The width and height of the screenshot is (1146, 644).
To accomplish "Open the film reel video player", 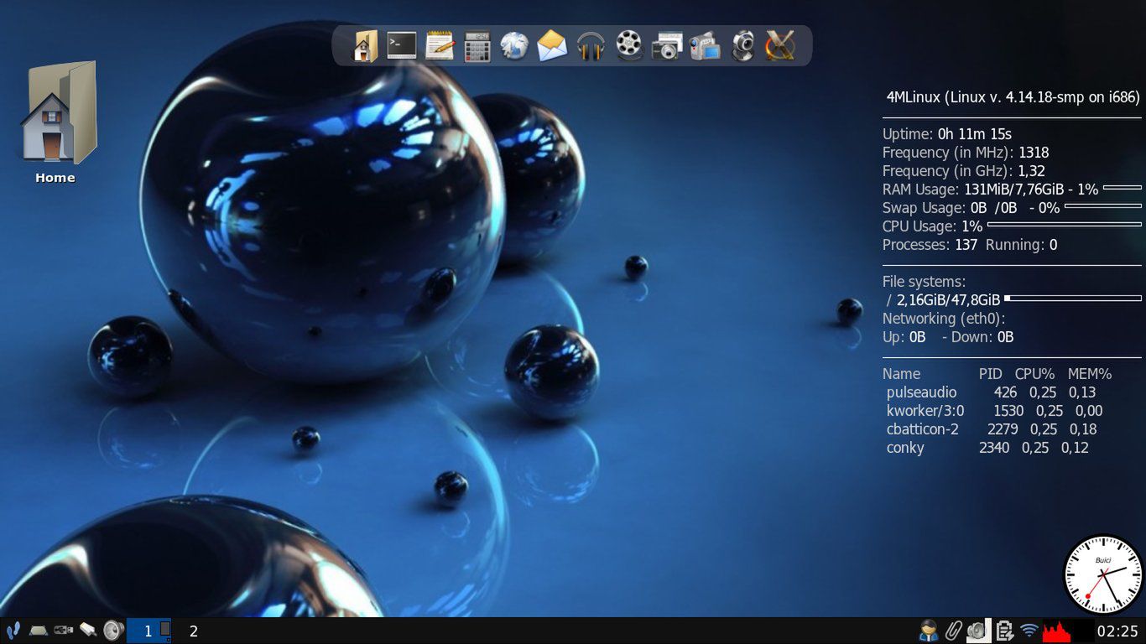I will click(x=629, y=45).
